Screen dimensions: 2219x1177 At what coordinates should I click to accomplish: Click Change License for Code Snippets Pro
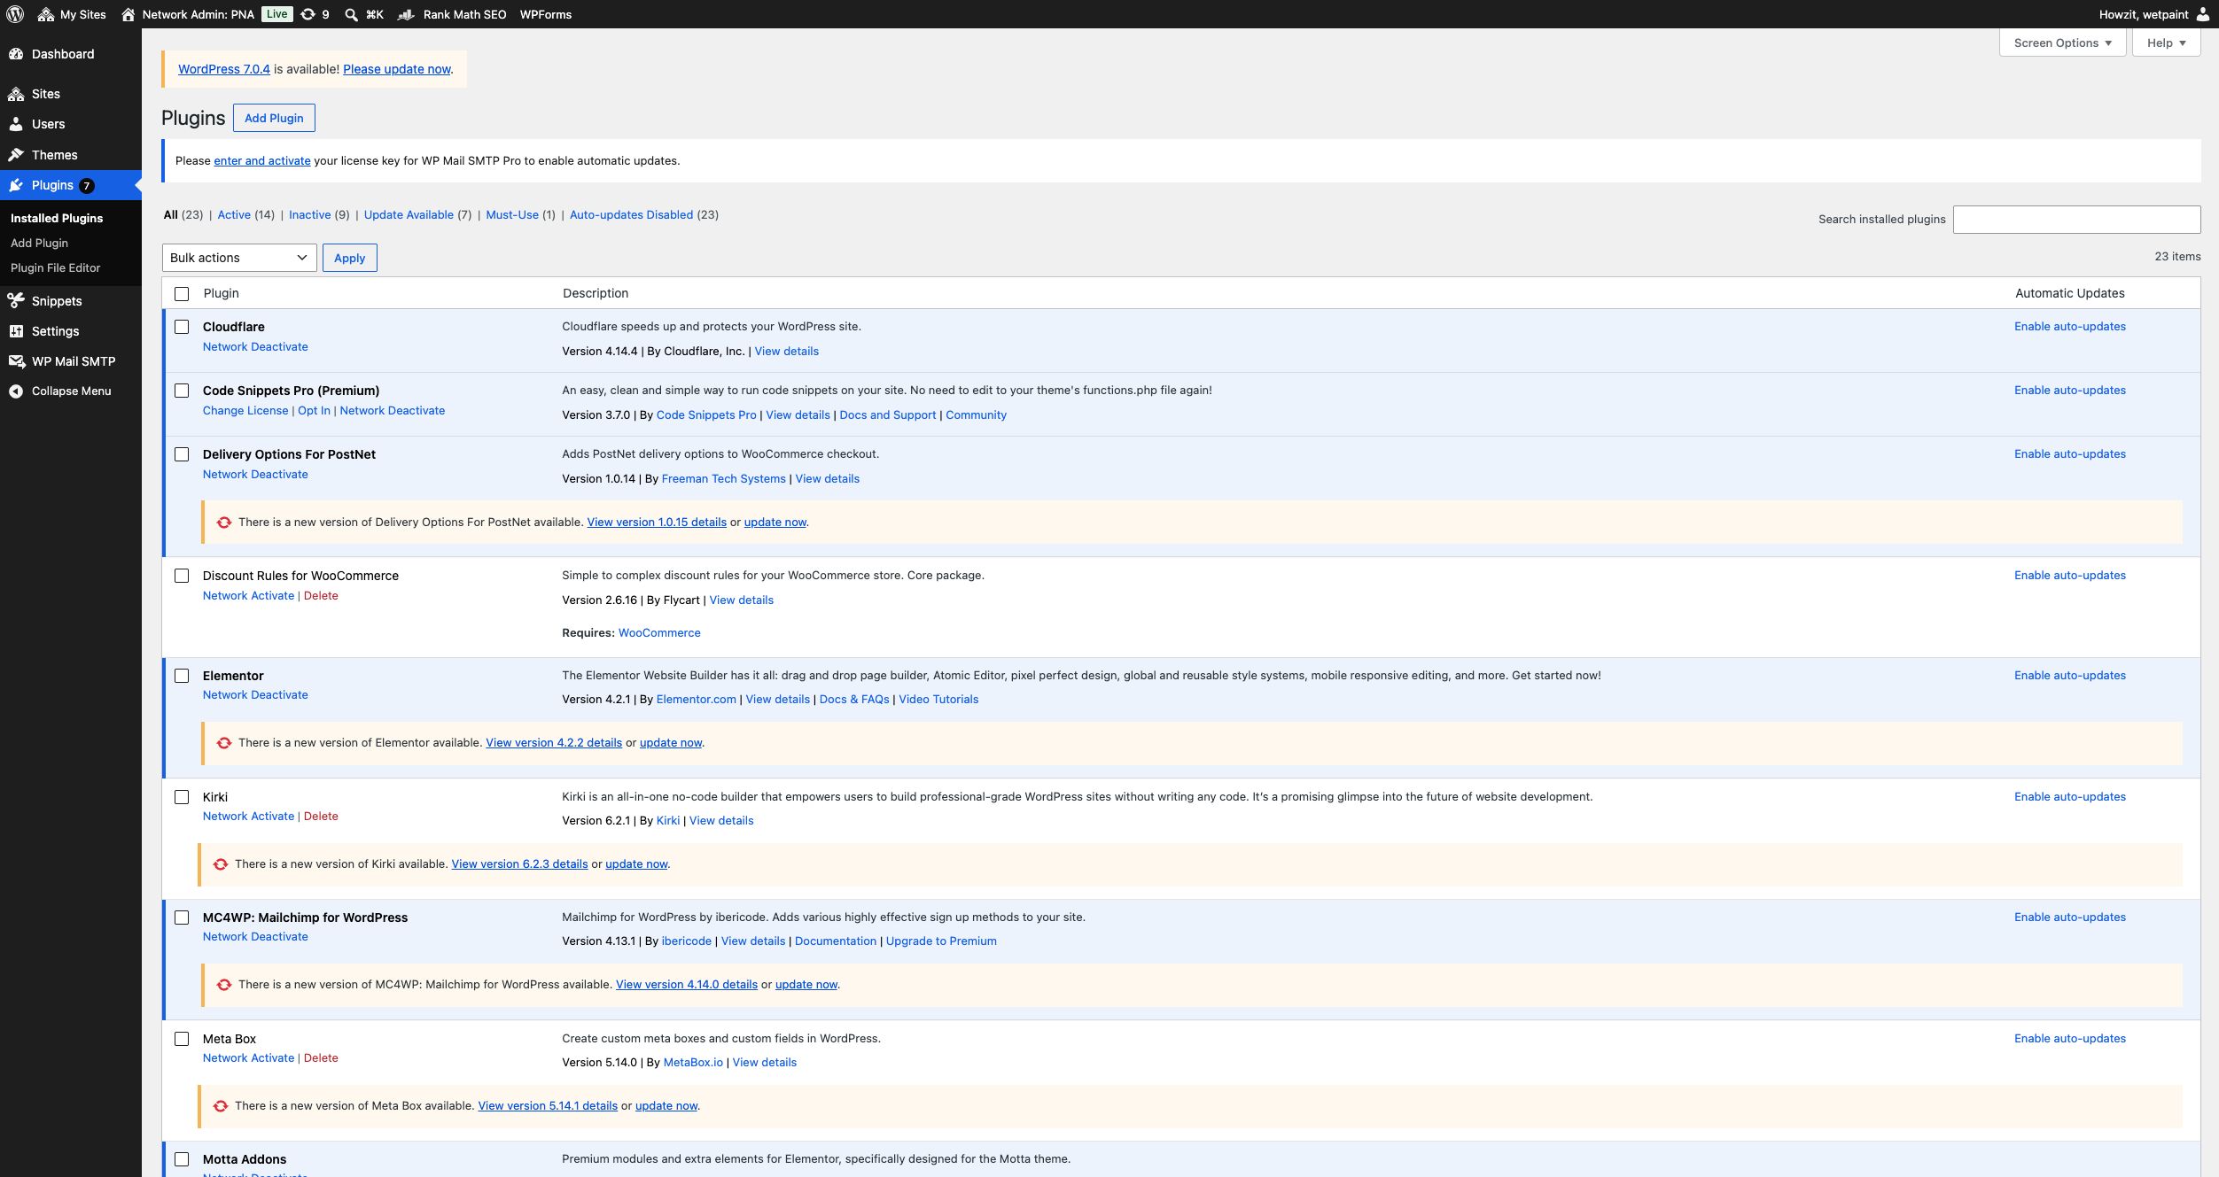coord(245,411)
